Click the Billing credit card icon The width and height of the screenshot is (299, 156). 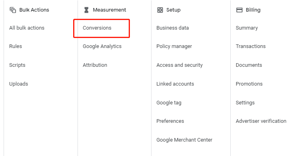pyautogui.click(x=239, y=10)
